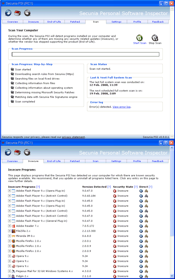
Task: Click toolbox icon for Flash version 9.0.60.184
Action: click(x=146, y=196)
